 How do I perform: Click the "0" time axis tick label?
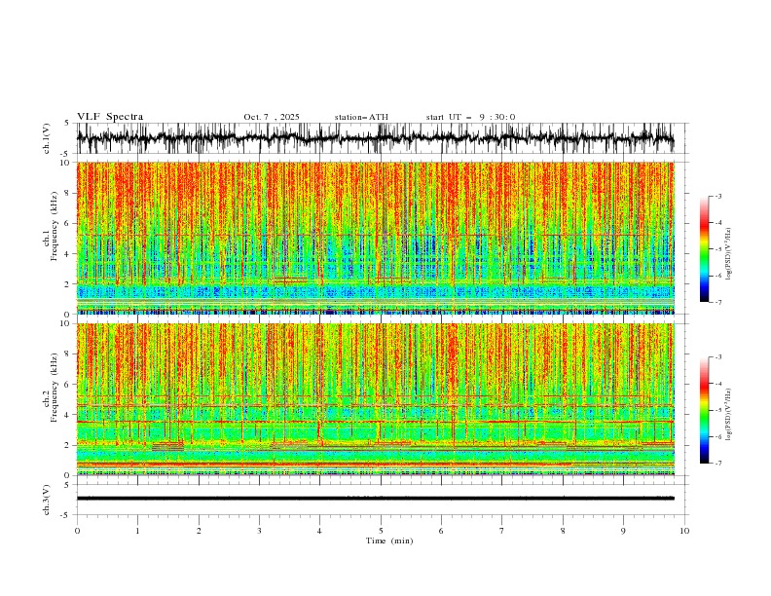pos(77,531)
